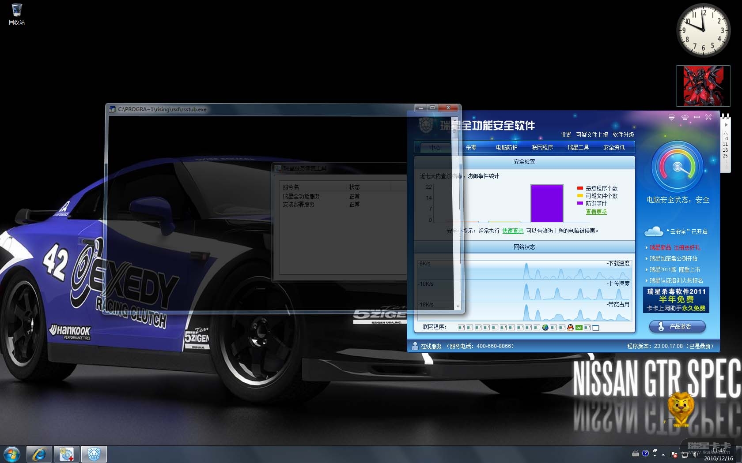Open the tray help question mark icon
Screen dimensions: 742x463
(645, 453)
